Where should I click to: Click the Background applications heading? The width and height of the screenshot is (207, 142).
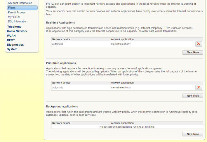(x=62, y=106)
